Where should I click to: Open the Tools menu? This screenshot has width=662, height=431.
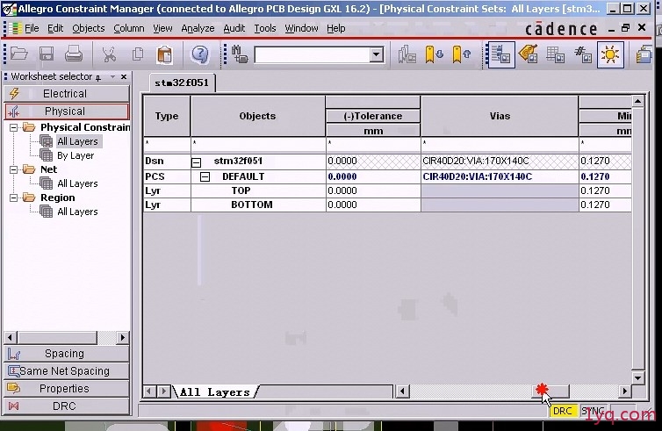(x=265, y=28)
